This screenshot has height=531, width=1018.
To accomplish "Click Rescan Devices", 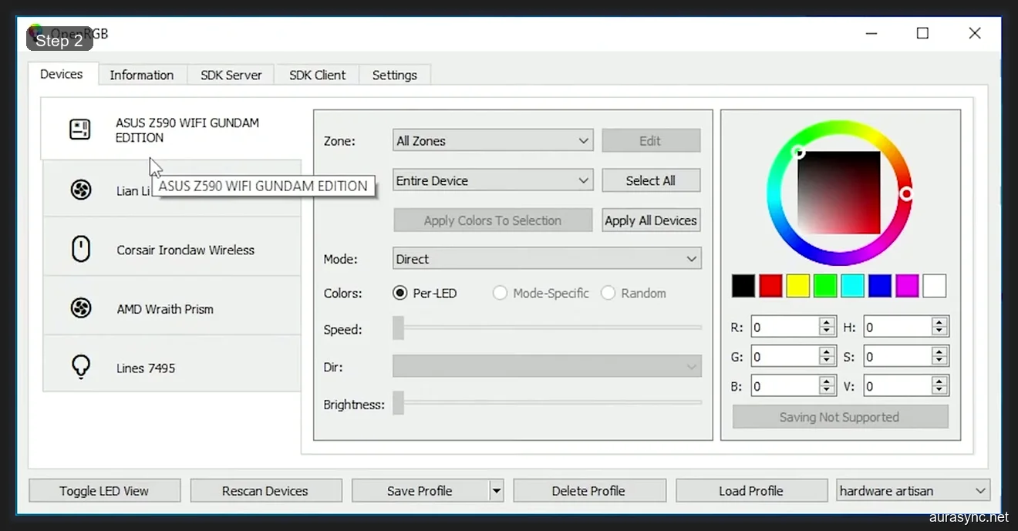I will (266, 490).
